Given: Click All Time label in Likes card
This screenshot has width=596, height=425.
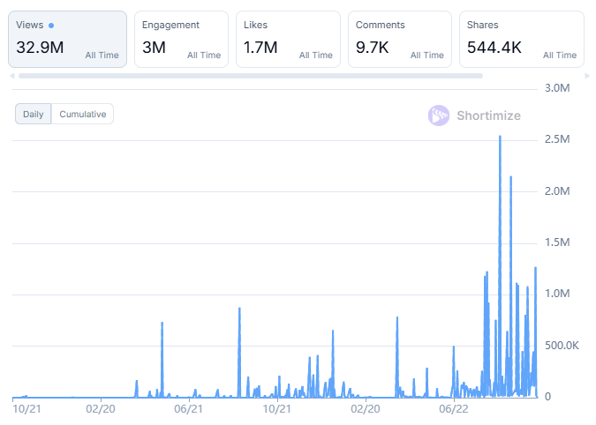Looking at the screenshot, I should tap(315, 56).
